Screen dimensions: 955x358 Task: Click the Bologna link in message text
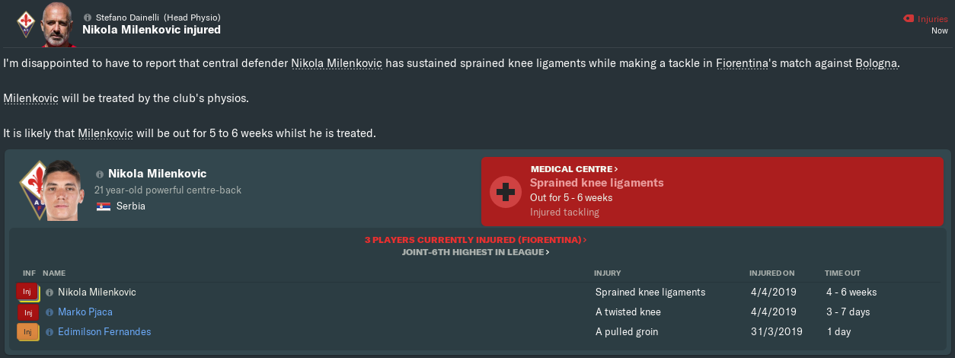876,63
